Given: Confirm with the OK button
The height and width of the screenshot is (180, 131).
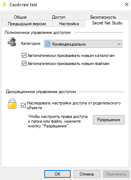Looking at the screenshot, I should (57, 174).
